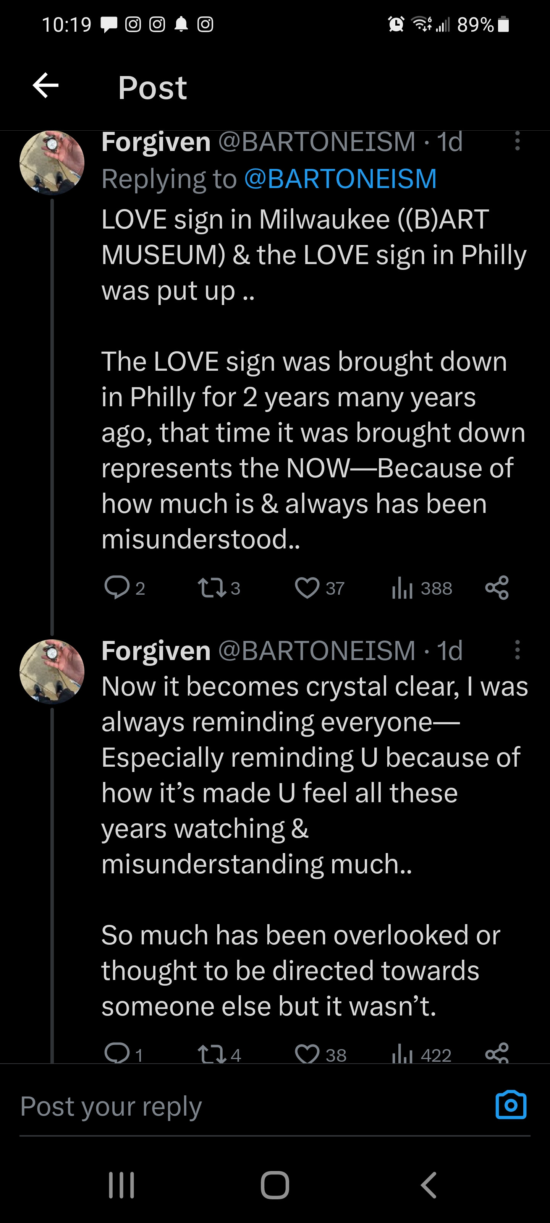Like the post with 37 likes

pyautogui.click(x=307, y=588)
